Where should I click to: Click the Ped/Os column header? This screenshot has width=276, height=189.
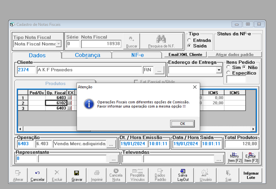tap(37, 92)
